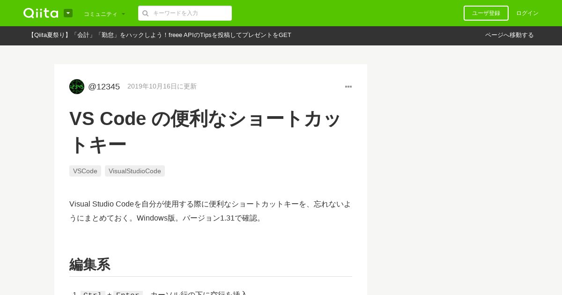Screen dimensions: 562x295
Task: Open the @12345 user avatar
Action: (77, 87)
